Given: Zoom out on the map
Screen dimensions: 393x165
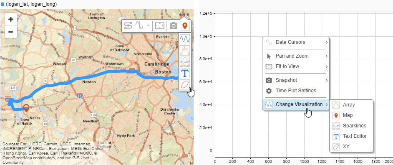Looking at the screenshot, I should [10, 32].
